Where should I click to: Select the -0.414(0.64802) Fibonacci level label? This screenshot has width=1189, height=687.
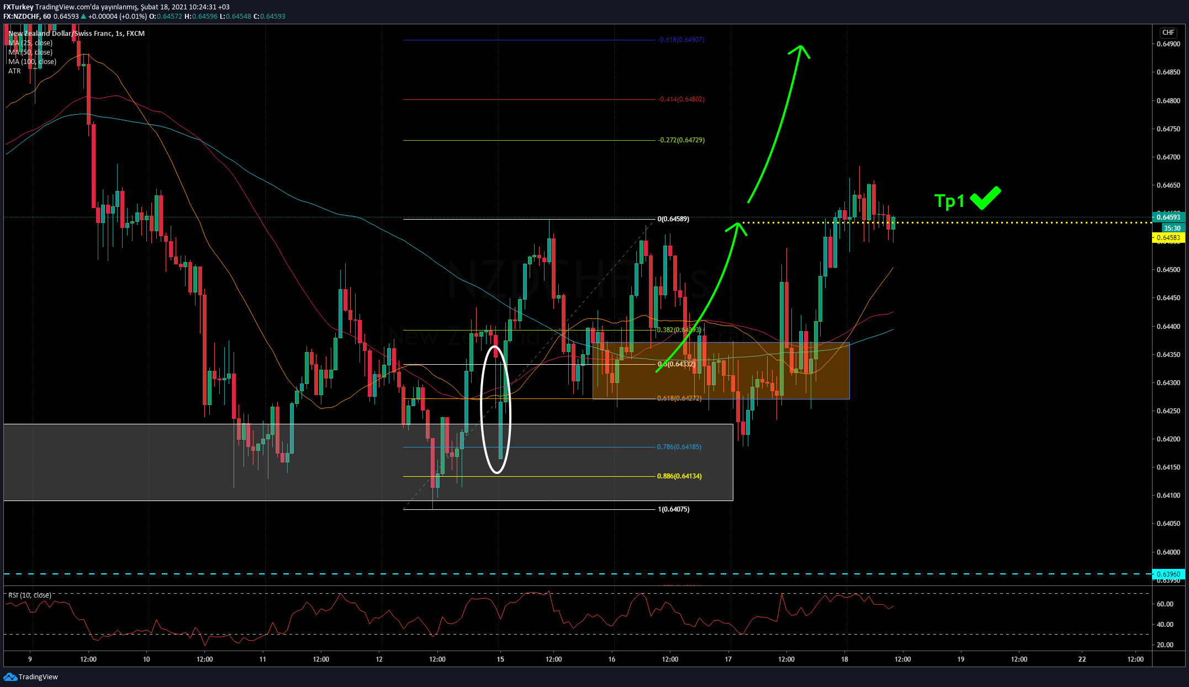(x=681, y=99)
